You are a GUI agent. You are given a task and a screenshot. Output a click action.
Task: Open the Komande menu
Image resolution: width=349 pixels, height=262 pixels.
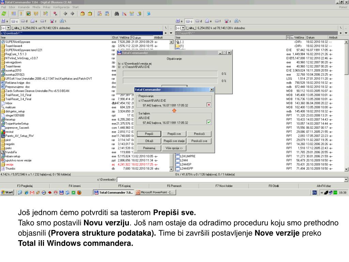[24, 7]
